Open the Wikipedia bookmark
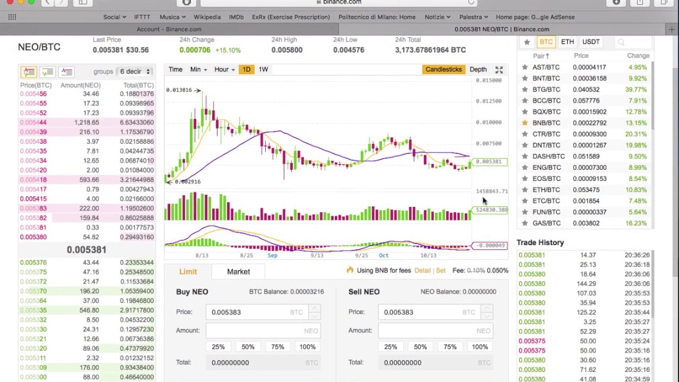This screenshot has height=382, width=679. click(207, 17)
